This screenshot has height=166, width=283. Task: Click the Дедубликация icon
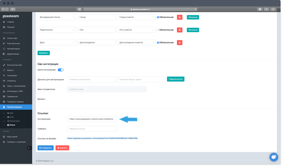(4, 54)
